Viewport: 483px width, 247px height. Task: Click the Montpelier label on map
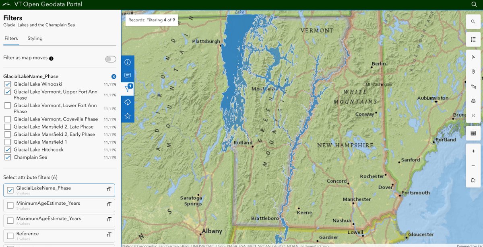pyautogui.click(x=264, y=89)
